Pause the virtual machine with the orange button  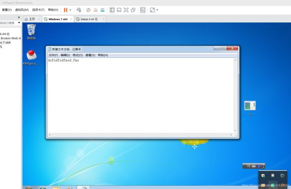point(65,10)
